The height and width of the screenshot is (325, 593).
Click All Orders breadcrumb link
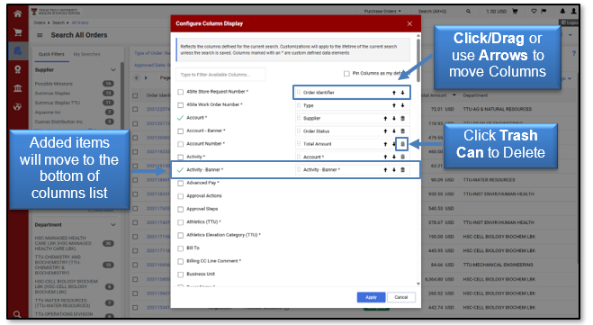pyautogui.click(x=80, y=23)
